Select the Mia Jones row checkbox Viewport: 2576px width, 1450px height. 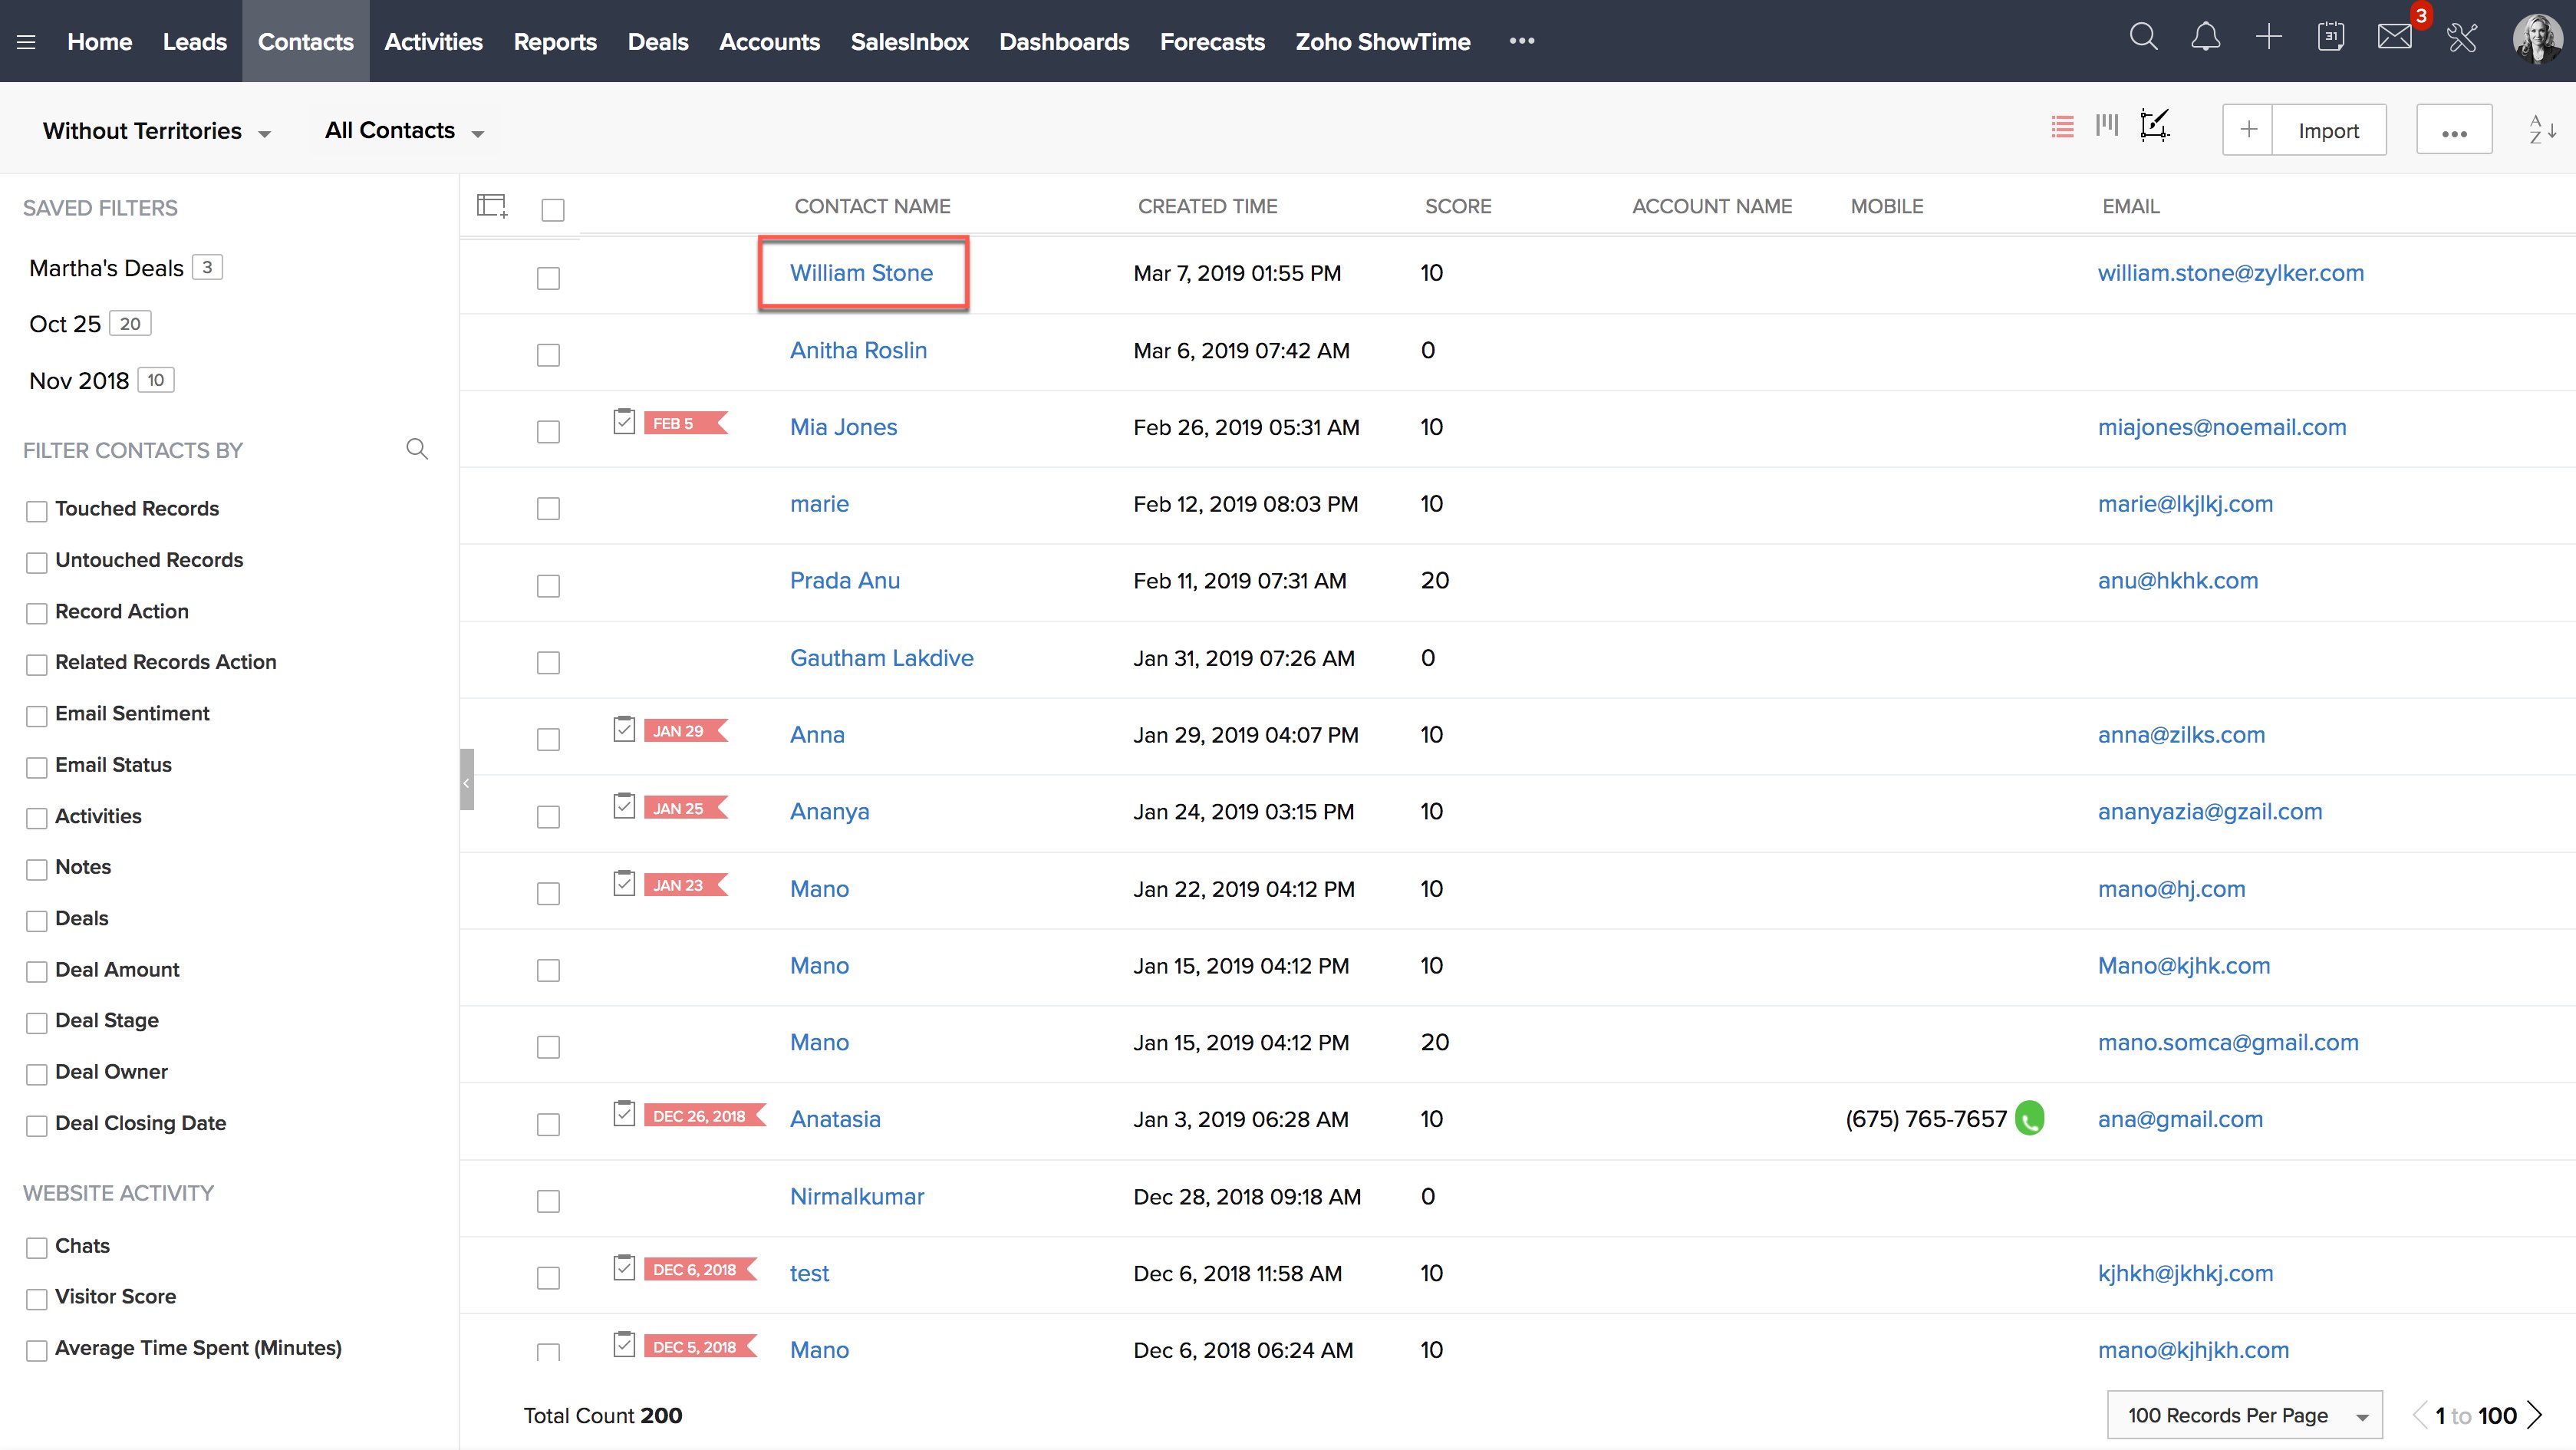point(548,431)
